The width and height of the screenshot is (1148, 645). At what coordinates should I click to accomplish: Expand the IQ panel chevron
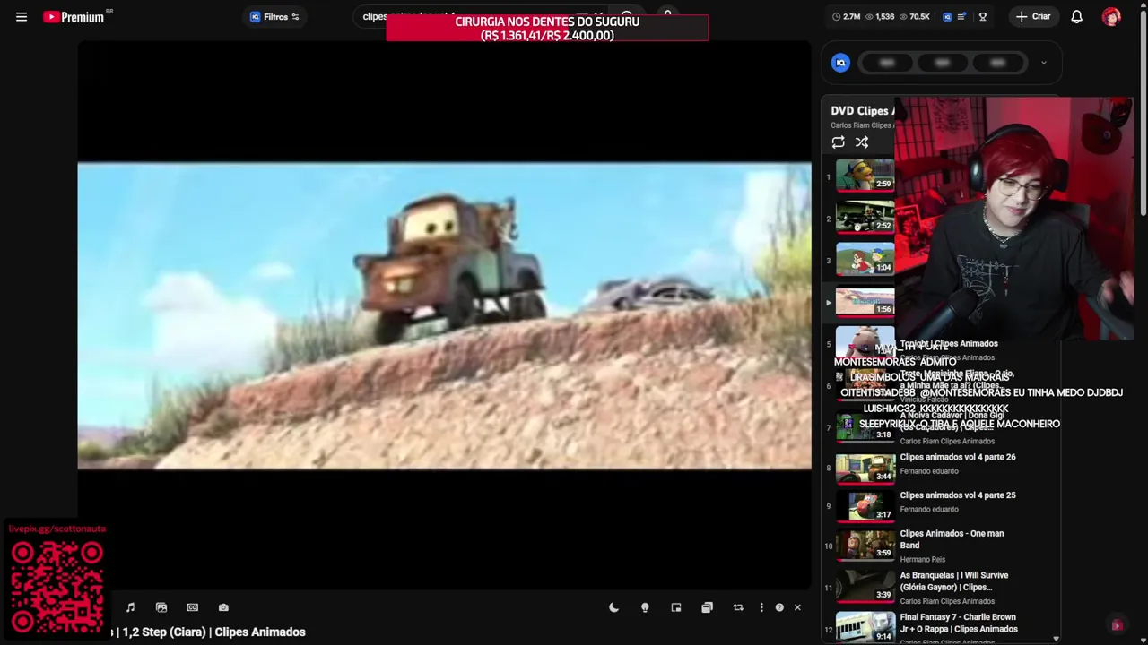[1043, 63]
